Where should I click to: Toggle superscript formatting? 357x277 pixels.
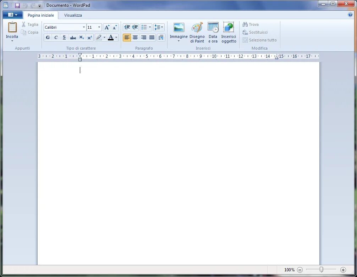click(90, 38)
